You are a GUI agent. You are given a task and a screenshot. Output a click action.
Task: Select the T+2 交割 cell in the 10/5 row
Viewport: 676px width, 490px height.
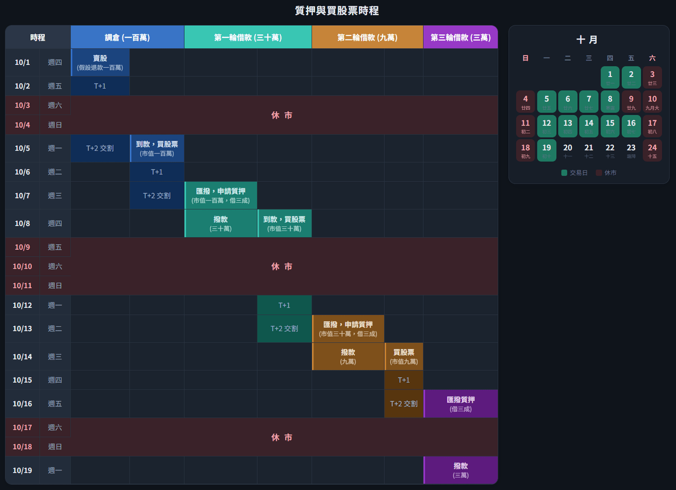[100, 148]
